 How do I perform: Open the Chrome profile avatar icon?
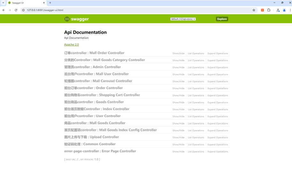284,10
